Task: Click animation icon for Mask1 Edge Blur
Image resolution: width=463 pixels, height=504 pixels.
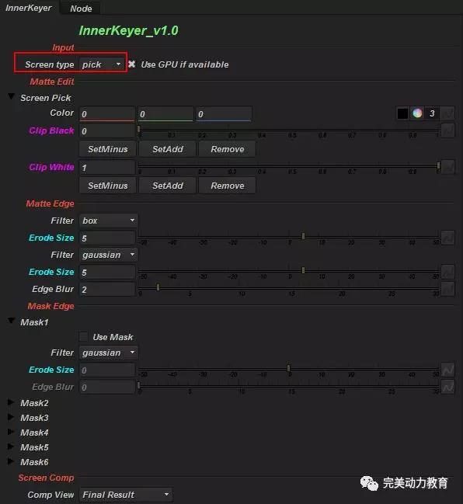Action: 447,387
